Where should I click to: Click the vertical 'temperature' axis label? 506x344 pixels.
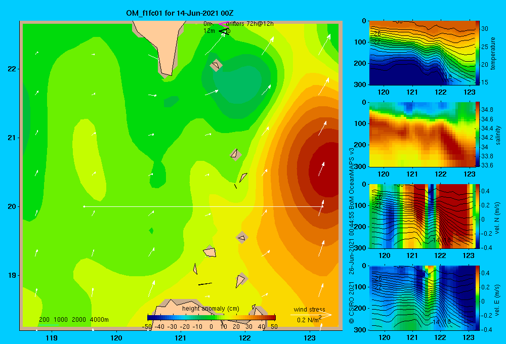pos(493,53)
